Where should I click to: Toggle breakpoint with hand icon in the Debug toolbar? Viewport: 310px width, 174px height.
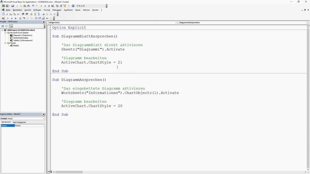pyautogui.click(x=20, y=18)
